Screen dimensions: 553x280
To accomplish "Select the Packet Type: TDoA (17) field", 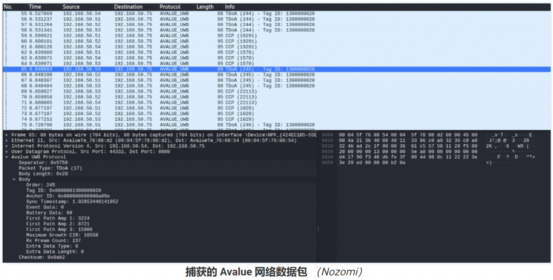I will coord(50,168).
